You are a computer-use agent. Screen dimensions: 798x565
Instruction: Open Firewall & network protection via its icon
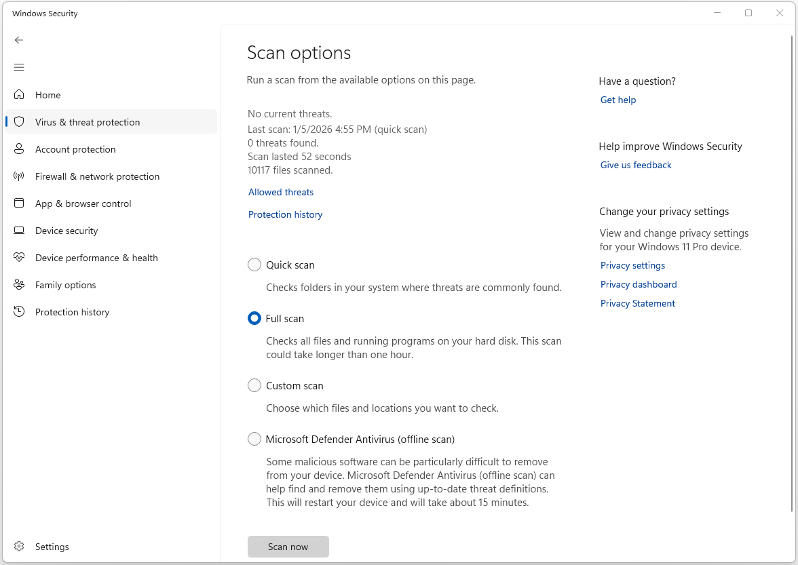[x=19, y=176]
